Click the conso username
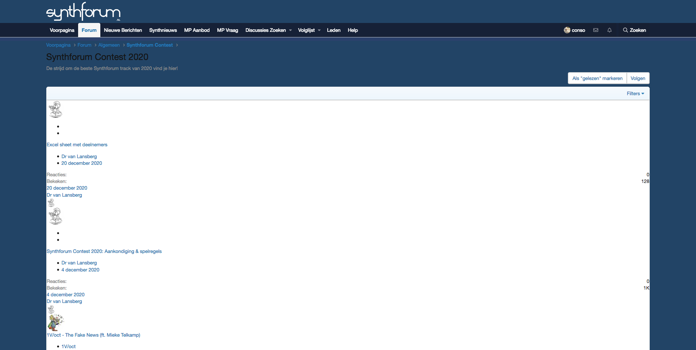Image resolution: width=696 pixels, height=350 pixels. 578,30
